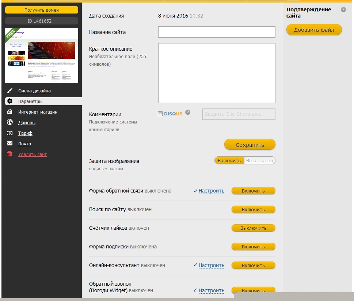Focus the Site Shortname input field
The image size is (354, 301).
click(x=239, y=114)
